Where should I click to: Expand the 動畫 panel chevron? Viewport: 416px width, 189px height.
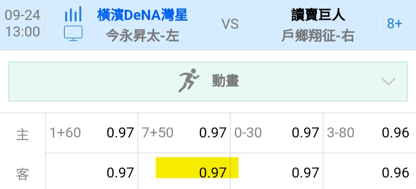[388, 81]
